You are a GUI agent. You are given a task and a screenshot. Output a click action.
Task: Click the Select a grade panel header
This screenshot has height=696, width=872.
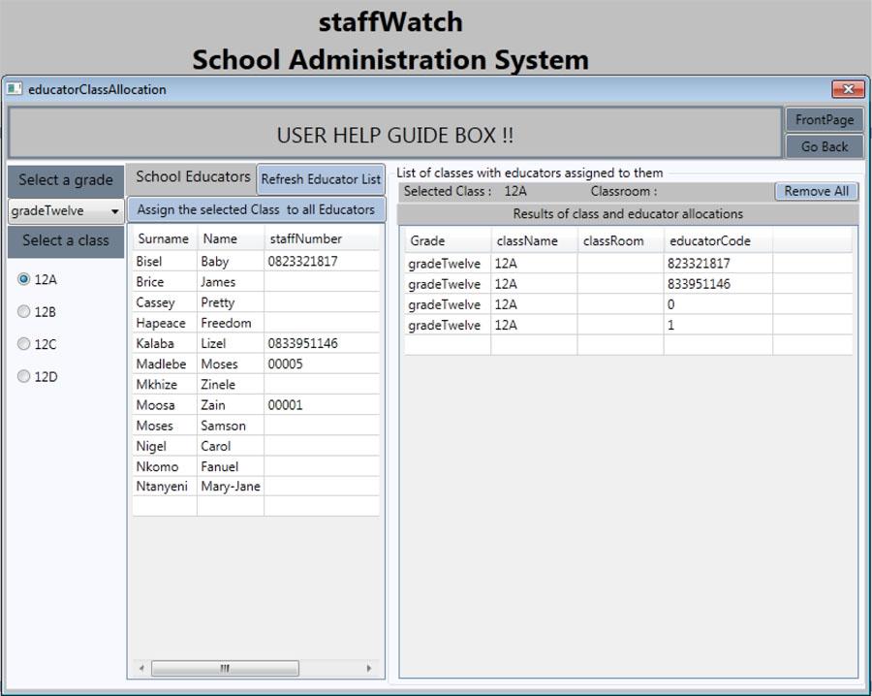pyautogui.click(x=65, y=180)
